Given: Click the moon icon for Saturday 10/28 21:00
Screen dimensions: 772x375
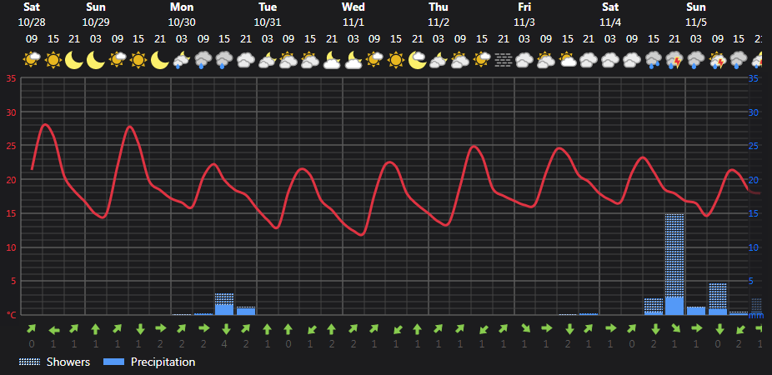Looking at the screenshot, I should coord(74,60).
